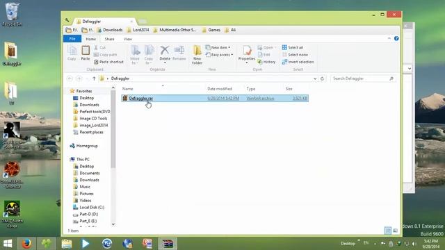Click the Rename icon
Screen dimensions: 445x250
pyautogui.click(x=179, y=53)
